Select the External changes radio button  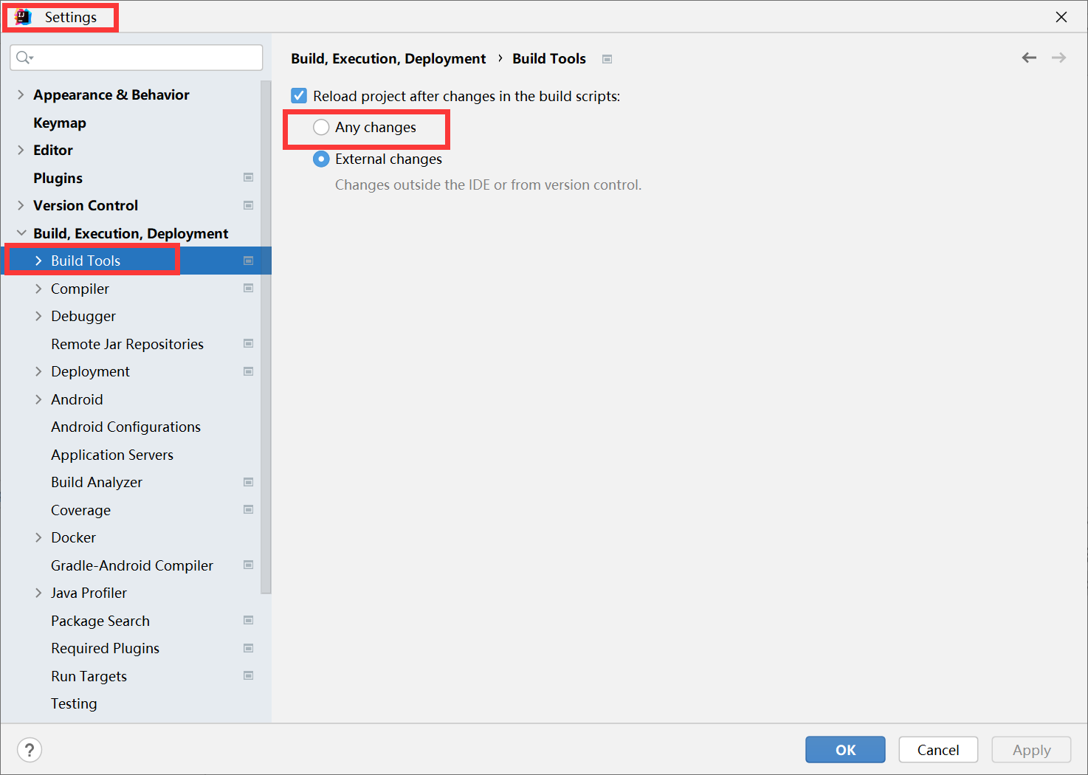point(321,159)
